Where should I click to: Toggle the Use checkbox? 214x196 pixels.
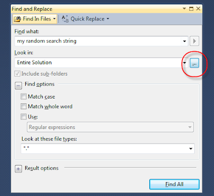[24, 117]
